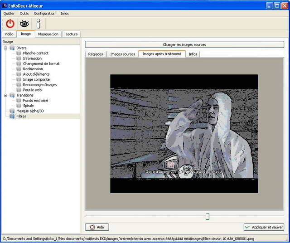The image size is (290, 243).
Task: Click the icon beside Fondu enchaîné
Action: click(19, 101)
